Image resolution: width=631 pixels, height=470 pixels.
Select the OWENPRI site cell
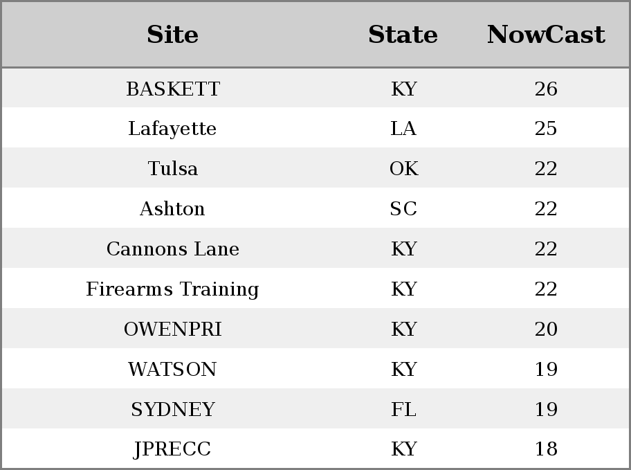point(173,329)
